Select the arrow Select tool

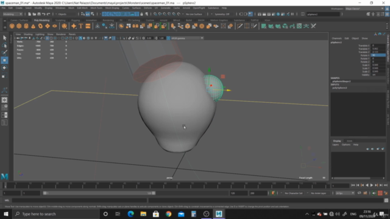(4, 38)
